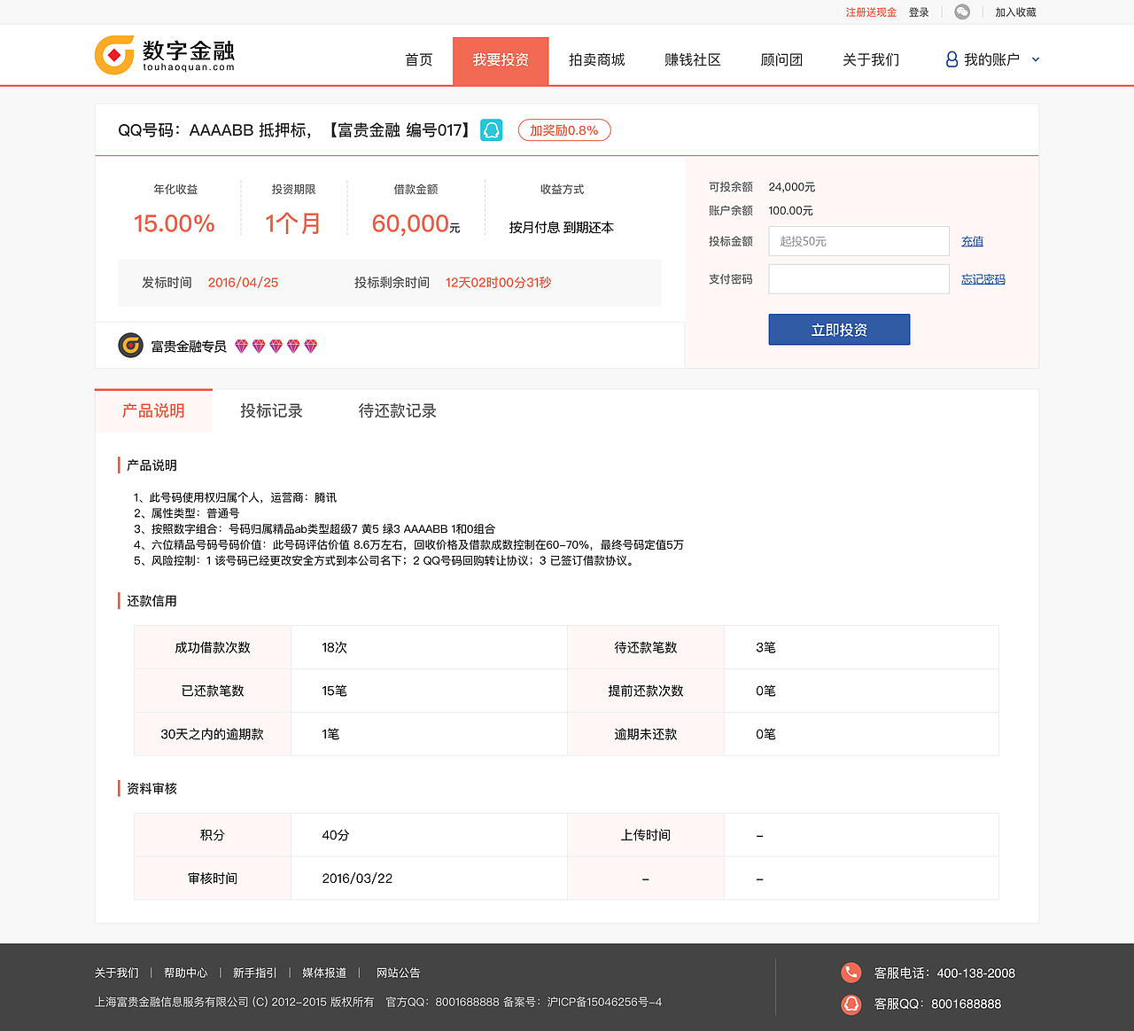Click the 2016/04/25 publish date
Viewport: 1134px width, 1031px height.
(x=243, y=283)
